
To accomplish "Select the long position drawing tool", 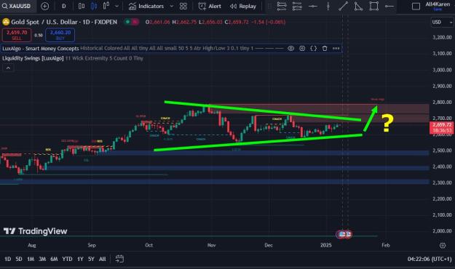I will (x=282, y=6).
